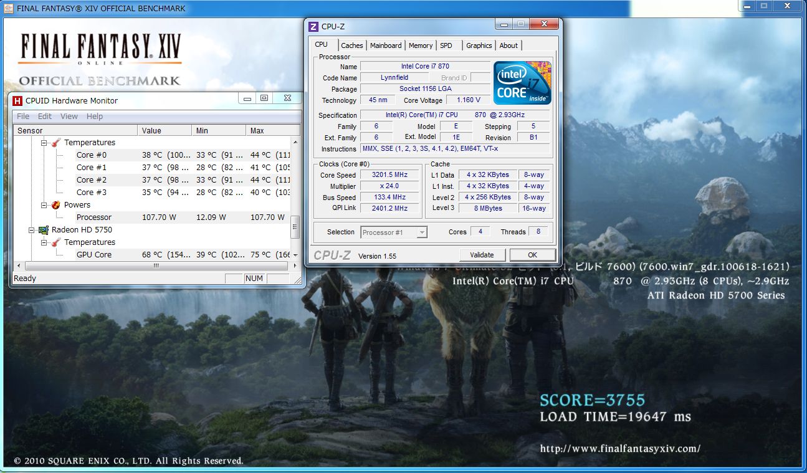Image resolution: width=807 pixels, height=473 pixels.
Task: Open the Edit menu in Hardware Monitor
Action: coord(45,117)
